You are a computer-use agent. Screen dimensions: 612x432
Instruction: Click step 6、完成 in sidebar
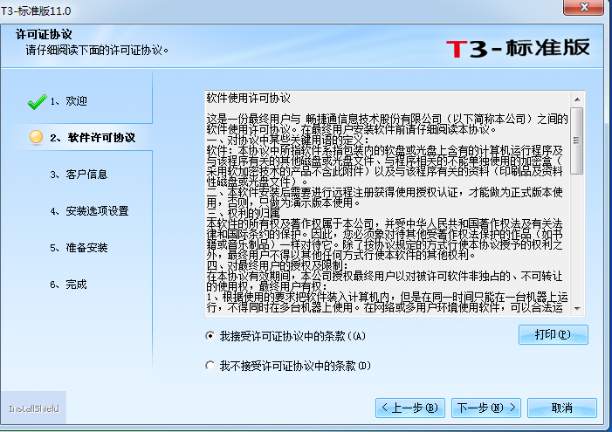point(68,285)
